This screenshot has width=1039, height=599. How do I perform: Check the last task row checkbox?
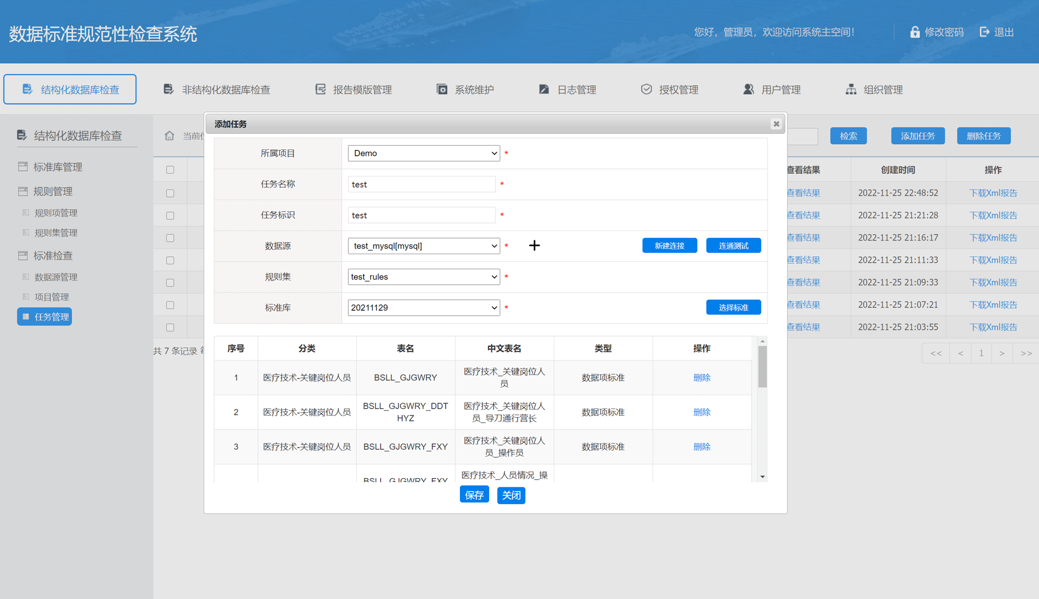170,327
